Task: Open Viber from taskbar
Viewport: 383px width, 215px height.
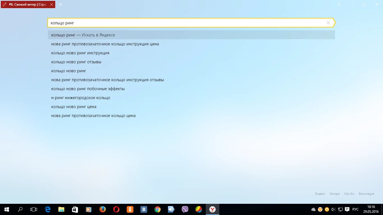Action: [185, 209]
